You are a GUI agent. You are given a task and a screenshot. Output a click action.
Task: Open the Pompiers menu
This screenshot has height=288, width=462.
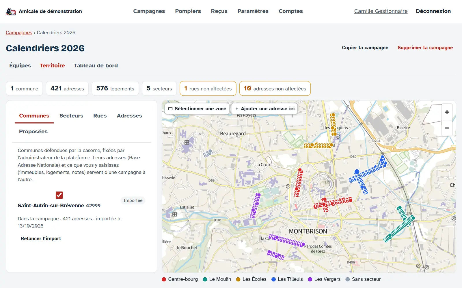[188, 11]
